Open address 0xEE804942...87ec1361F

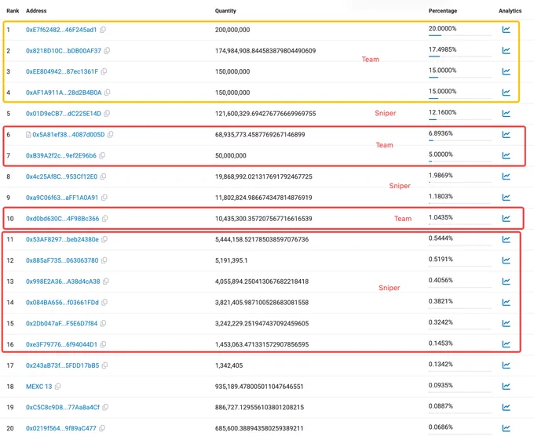click(62, 71)
